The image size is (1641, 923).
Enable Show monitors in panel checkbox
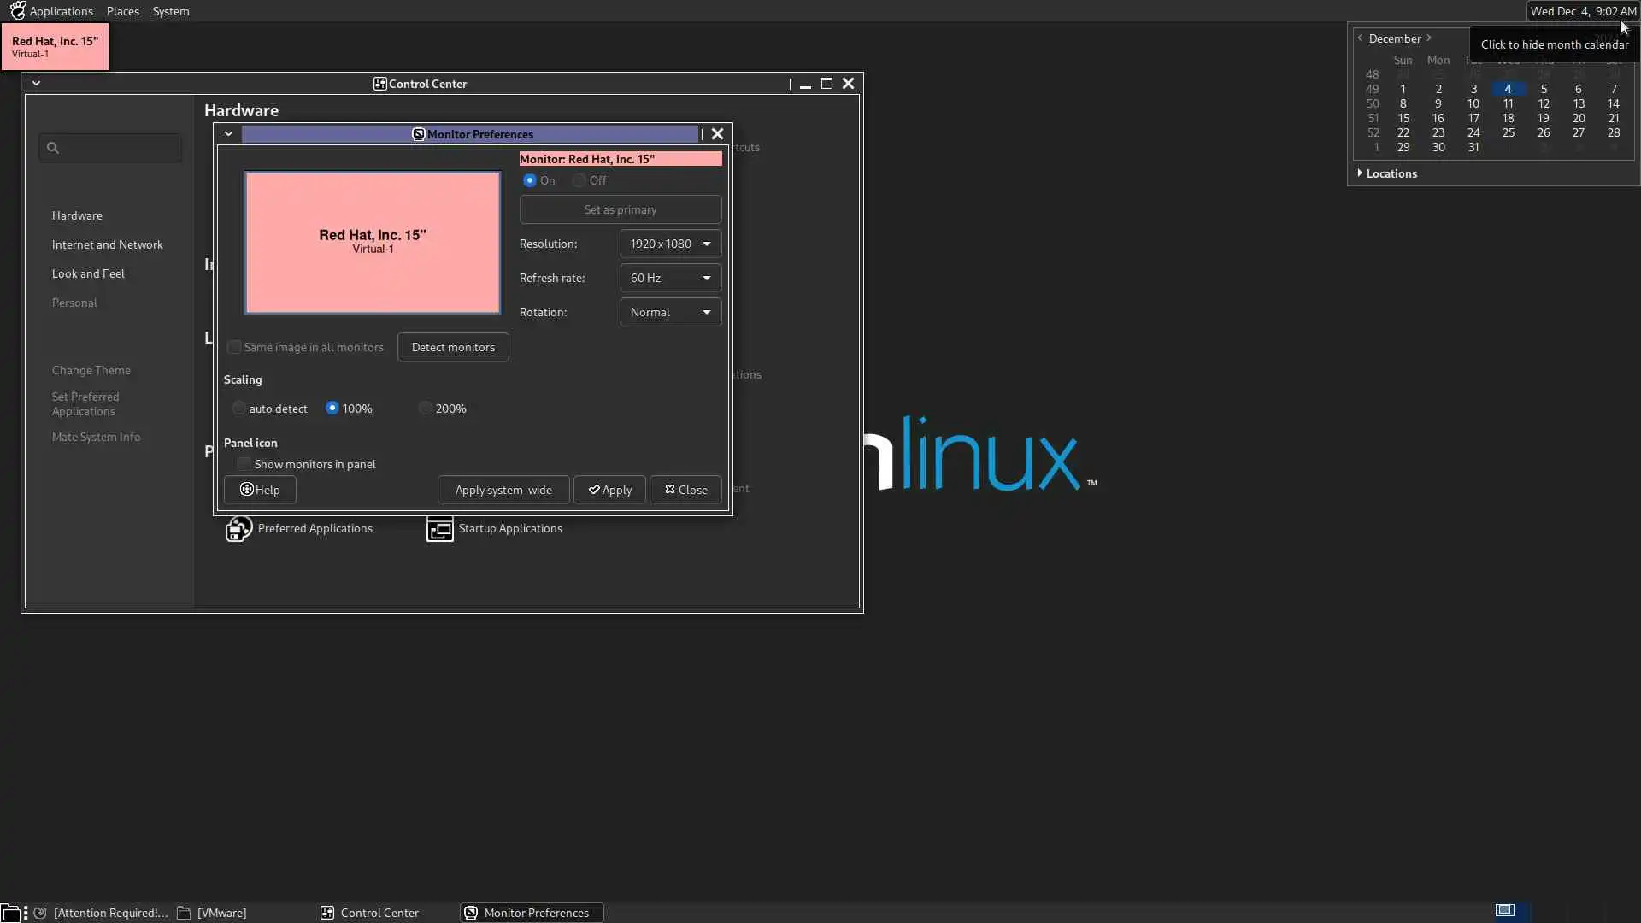(244, 464)
